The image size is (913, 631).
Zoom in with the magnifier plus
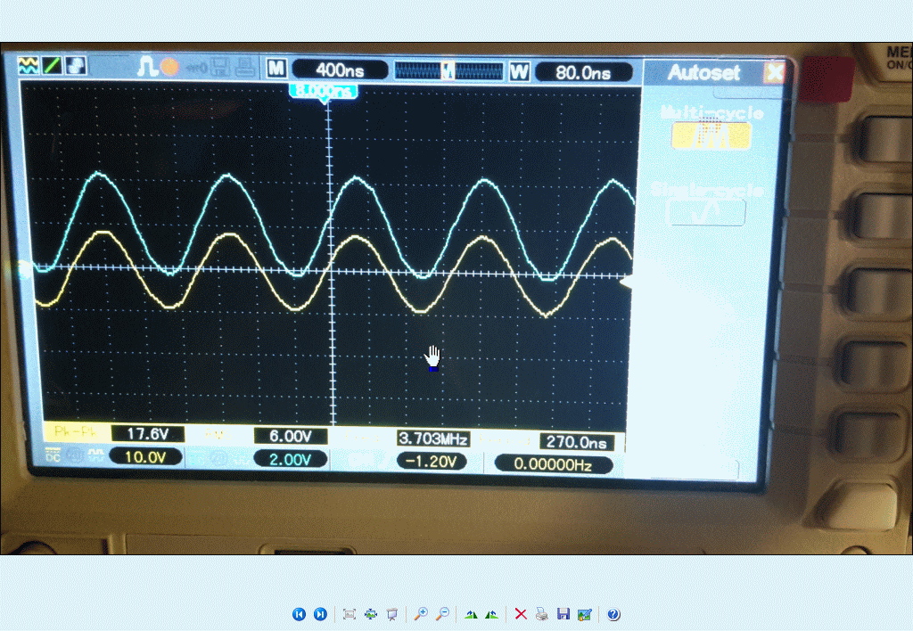[x=420, y=614]
